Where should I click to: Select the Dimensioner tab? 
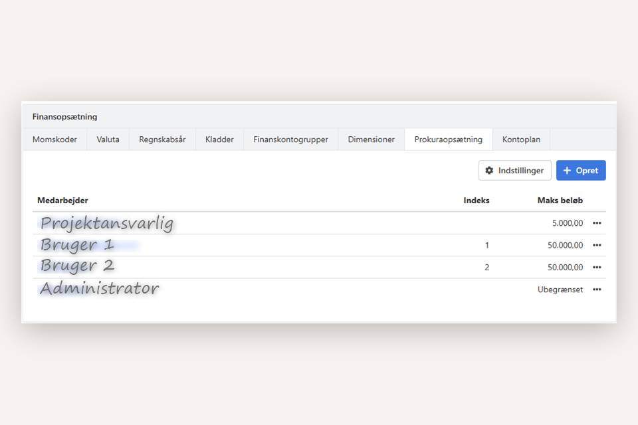[x=371, y=139]
